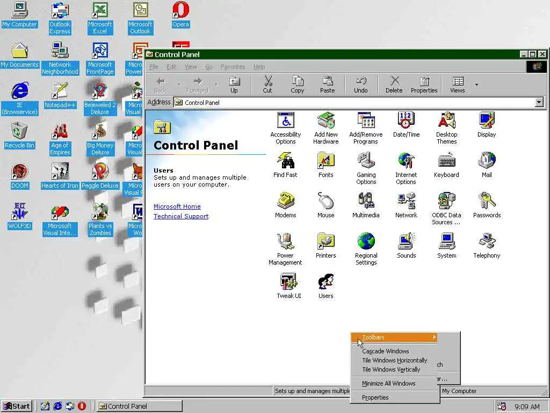Open the Microsoft Home link

click(x=177, y=206)
